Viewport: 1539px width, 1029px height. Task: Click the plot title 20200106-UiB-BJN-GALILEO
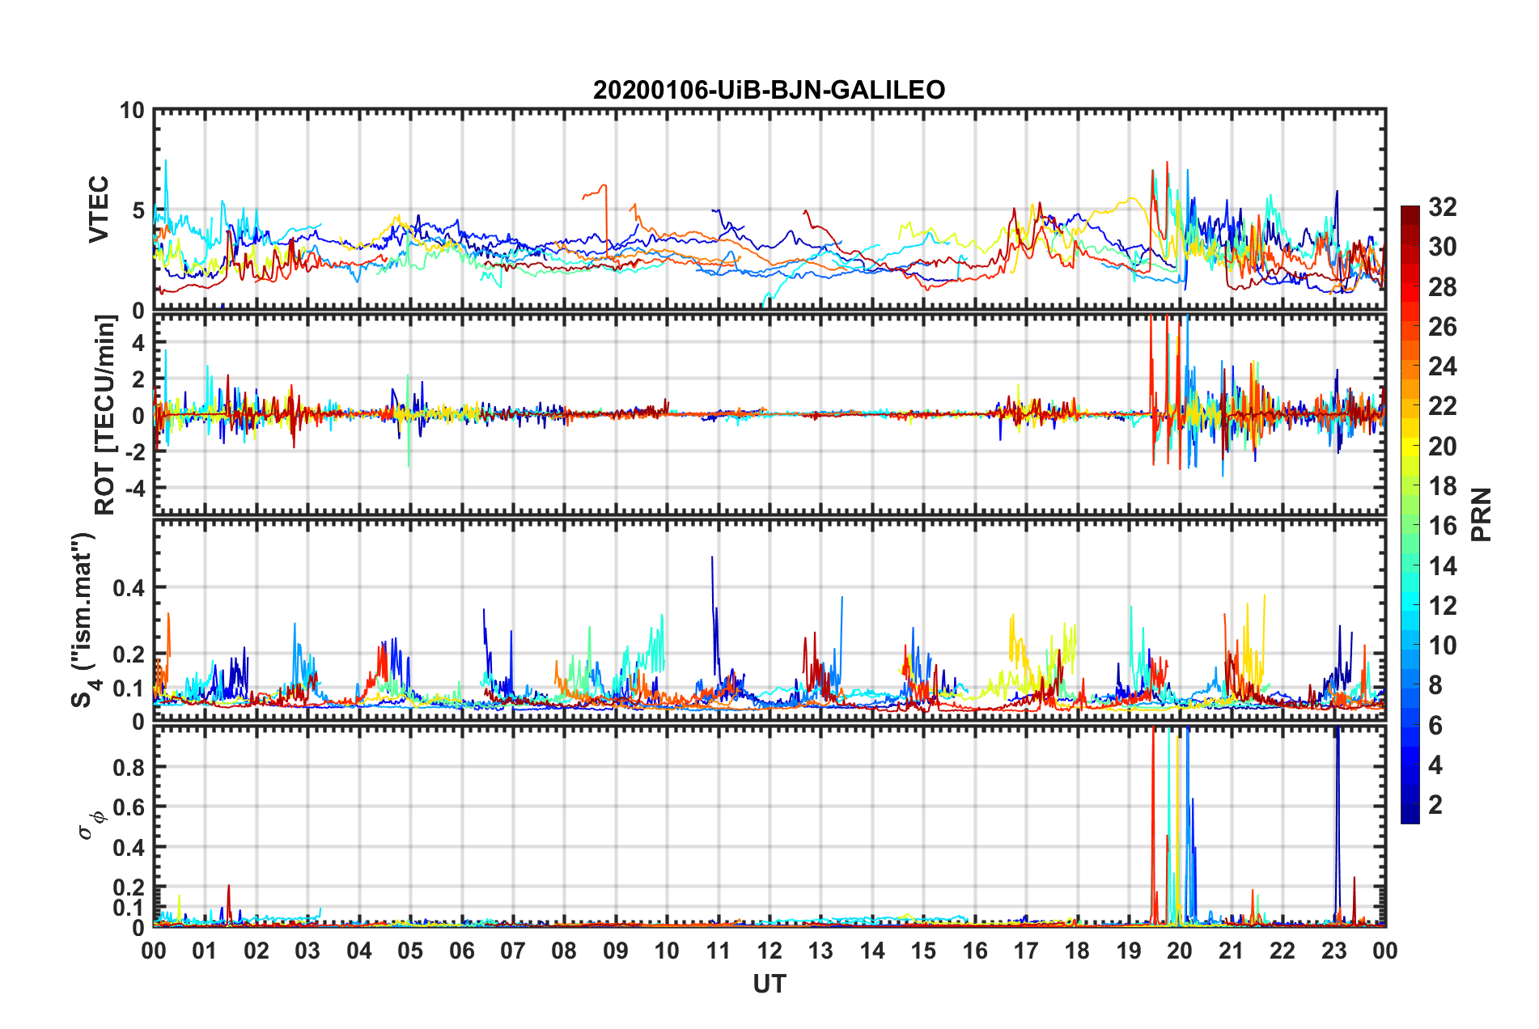click(x=769, y=90)
